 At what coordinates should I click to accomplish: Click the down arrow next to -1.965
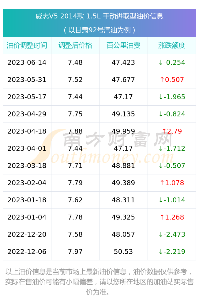coord(161,97)
